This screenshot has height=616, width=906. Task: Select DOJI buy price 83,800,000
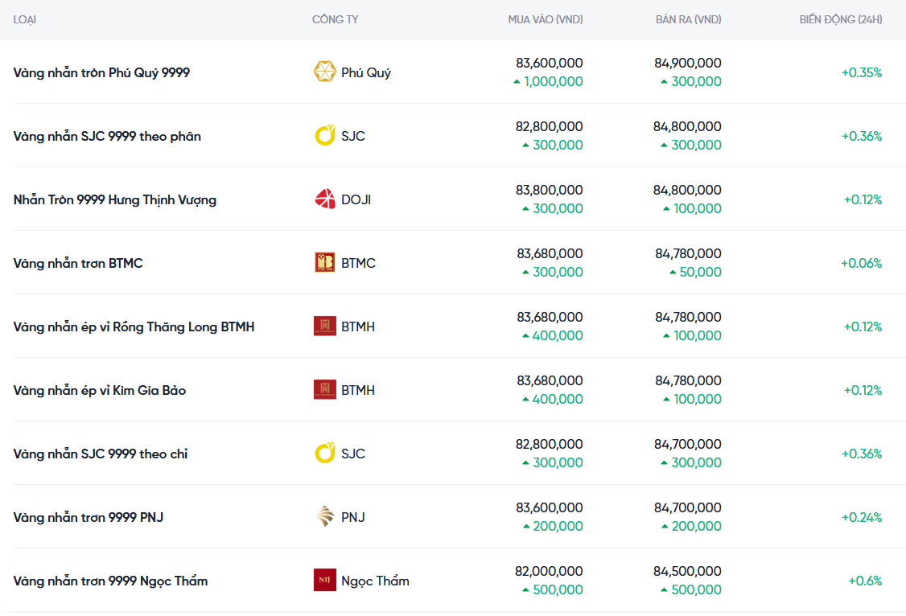[550, 190]
